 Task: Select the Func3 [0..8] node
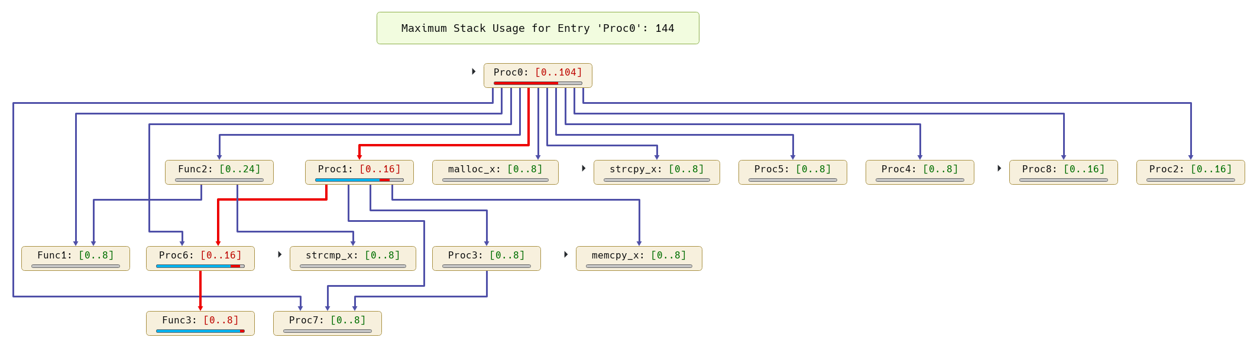[x=200, y=323]
